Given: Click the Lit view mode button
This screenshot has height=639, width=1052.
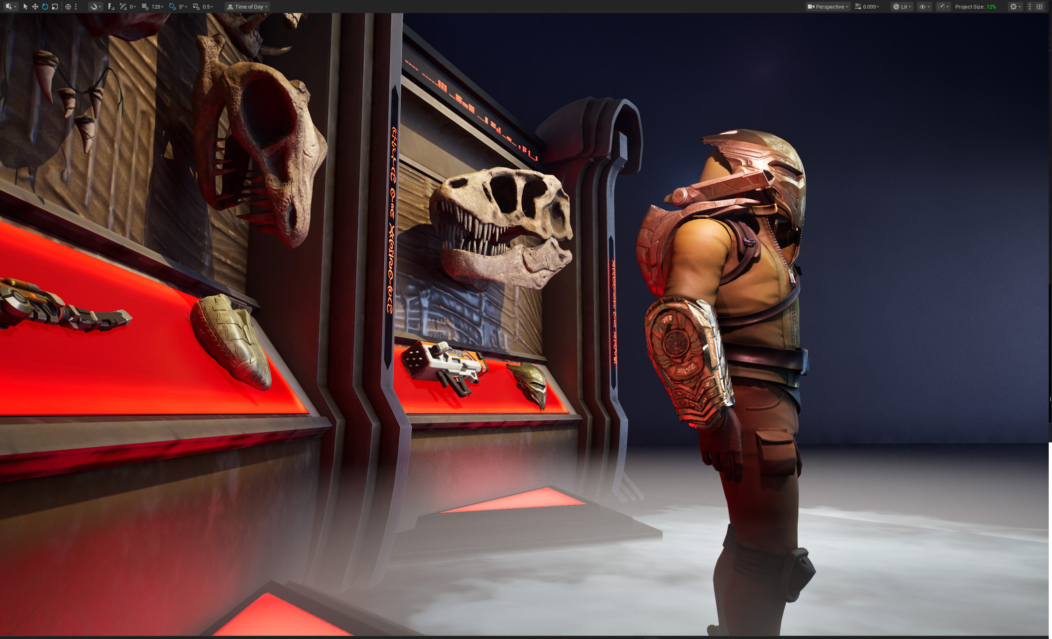Looking at the screenshot, I should coord(902,7).
